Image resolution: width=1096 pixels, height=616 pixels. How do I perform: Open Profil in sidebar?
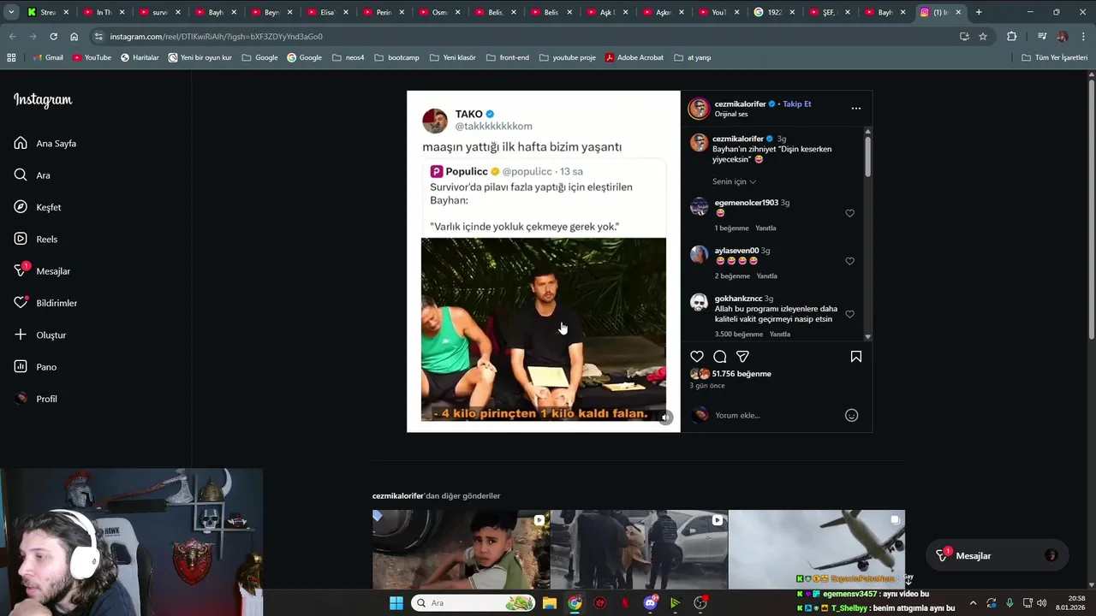click(x=36, y=399)
